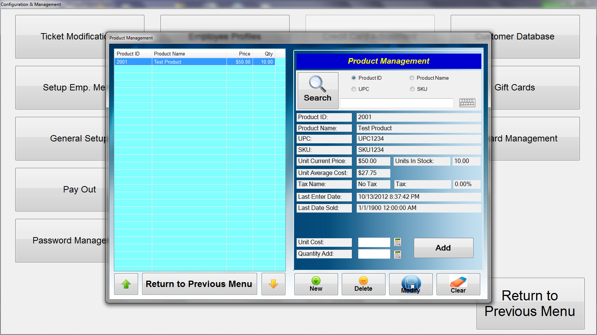Click the Delete product button
Image resolution: width=597 pixels, height=335 pixels.
click(363, 284)
